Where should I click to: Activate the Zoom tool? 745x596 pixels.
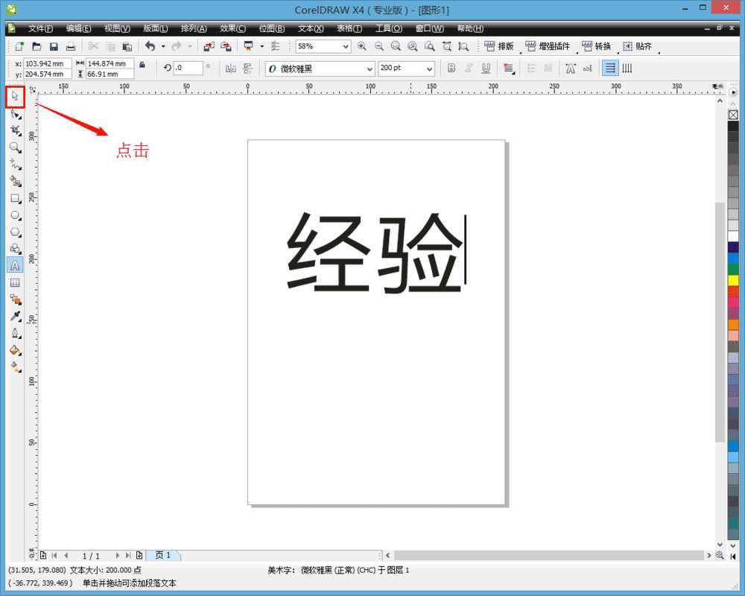coord(15,148)
